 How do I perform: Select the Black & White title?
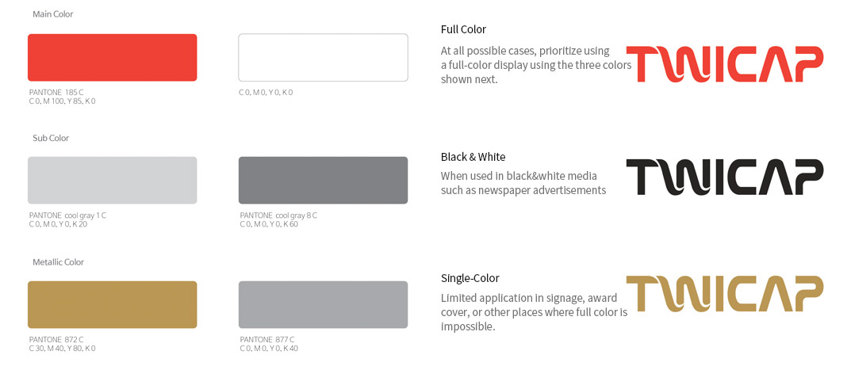473,157
